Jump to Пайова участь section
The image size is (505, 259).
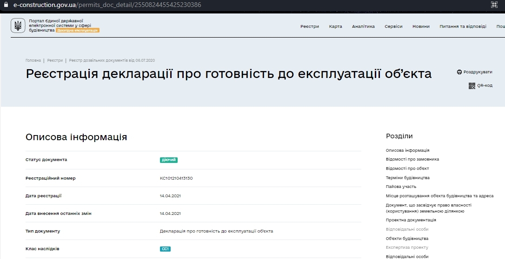tap(401, 187)
